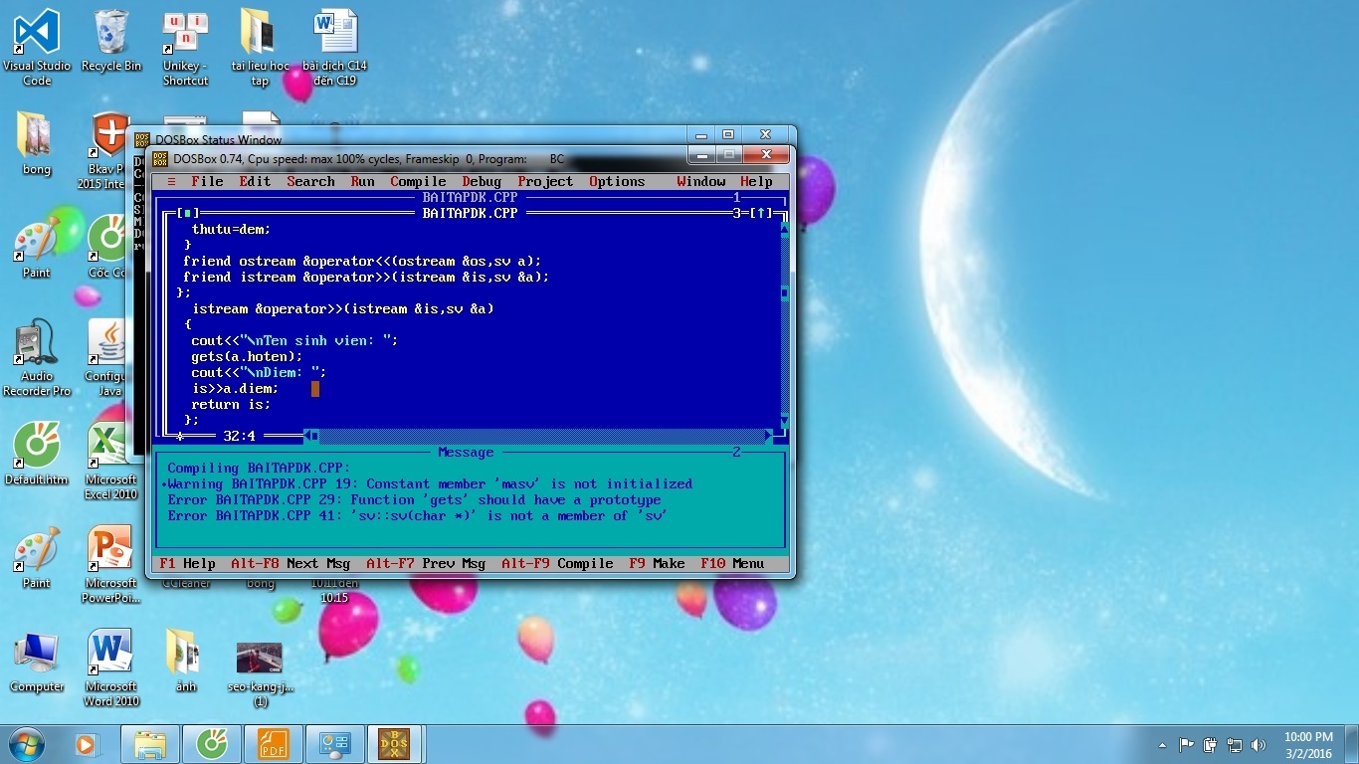Viewport: 1359px width, 764px height.
Task: Open the Options menu dropdown
Action: pyautogui.click(x=617, y=182)
